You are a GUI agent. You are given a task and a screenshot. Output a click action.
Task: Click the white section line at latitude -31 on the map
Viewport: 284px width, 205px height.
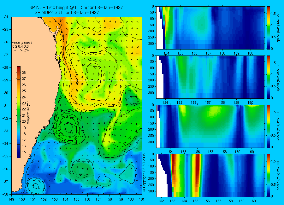point(98,106)
